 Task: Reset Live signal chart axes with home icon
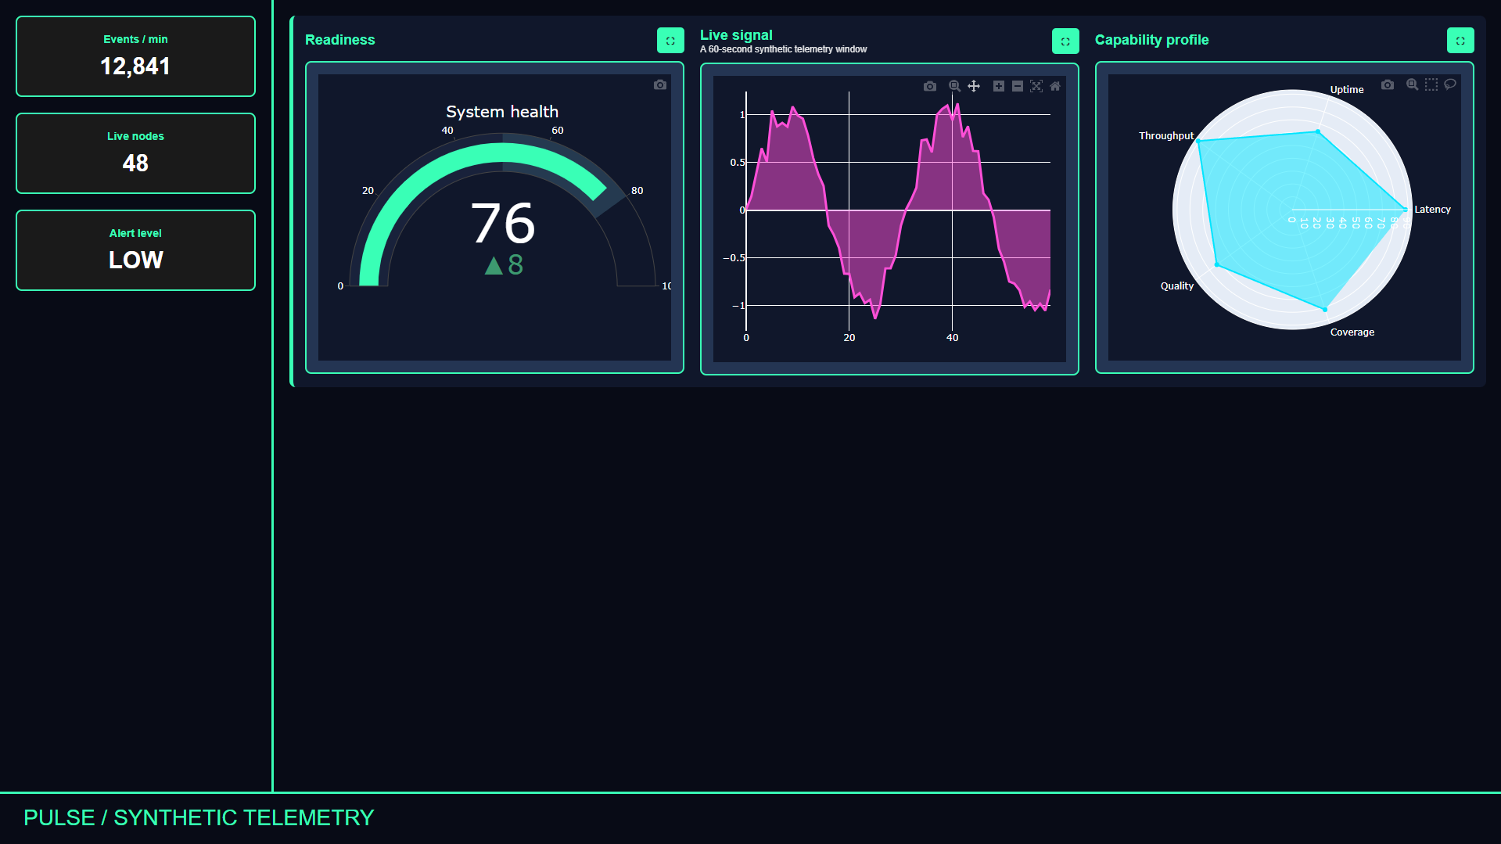tap(1055, 86)
